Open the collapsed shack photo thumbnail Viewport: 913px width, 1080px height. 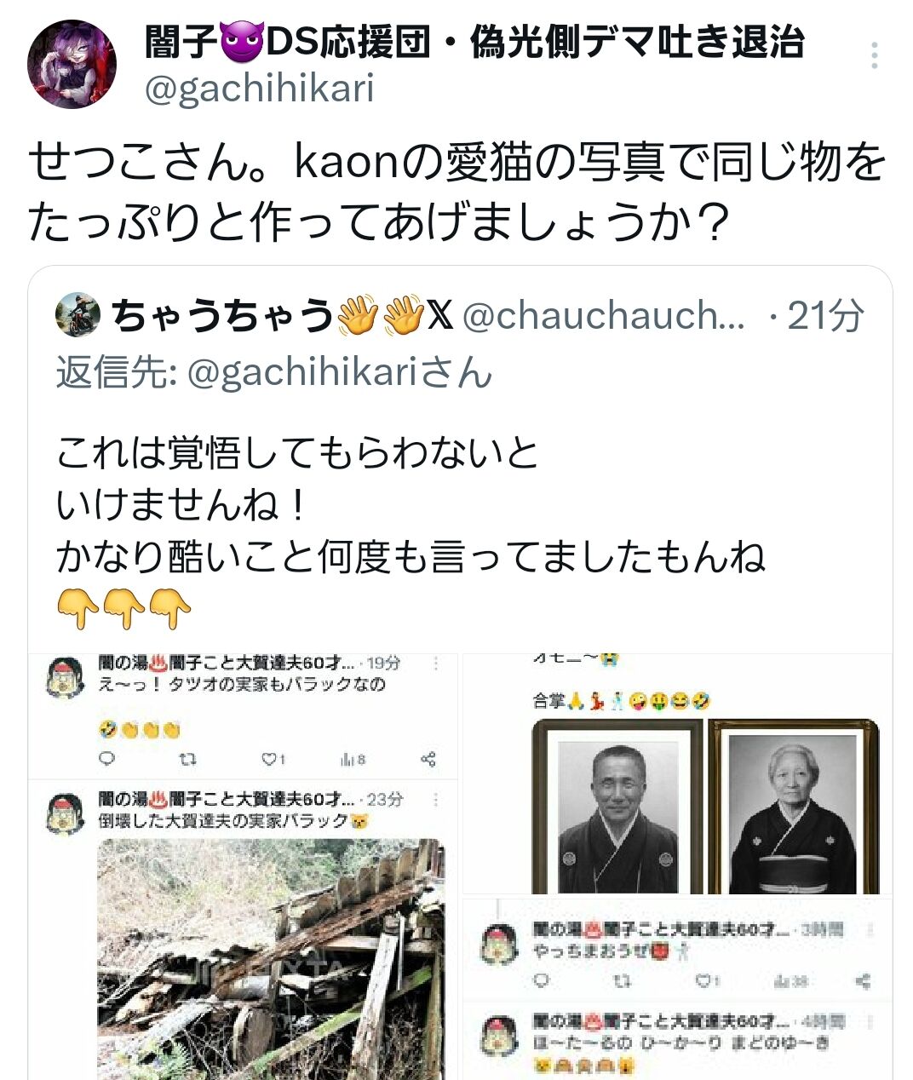pyautogui.click(x=271, y=959)
